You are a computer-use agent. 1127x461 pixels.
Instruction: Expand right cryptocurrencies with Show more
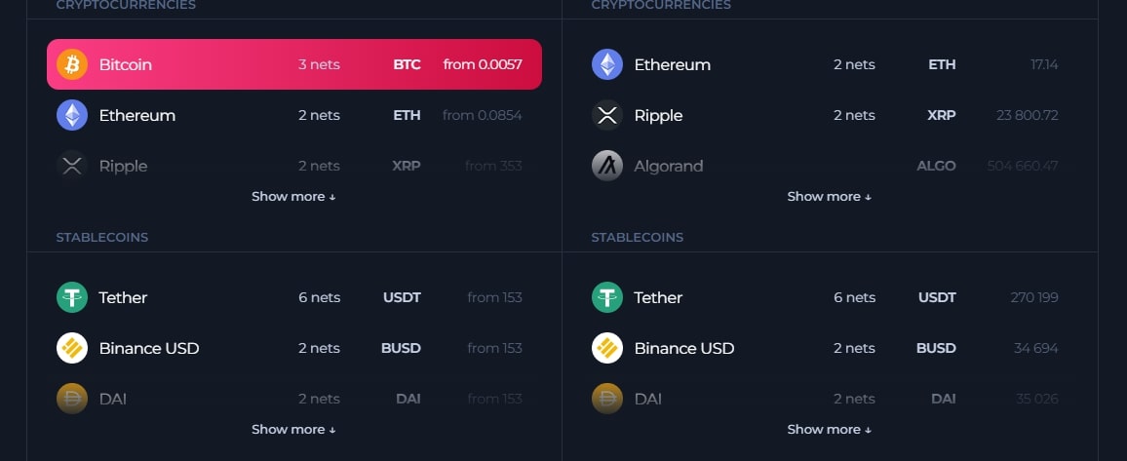click(x=829, y=196)
